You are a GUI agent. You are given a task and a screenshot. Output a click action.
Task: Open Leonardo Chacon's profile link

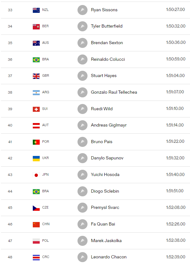tap(109, 257)
